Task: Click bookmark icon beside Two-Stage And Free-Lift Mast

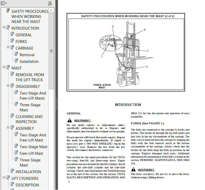Action: tap(16, 134)
